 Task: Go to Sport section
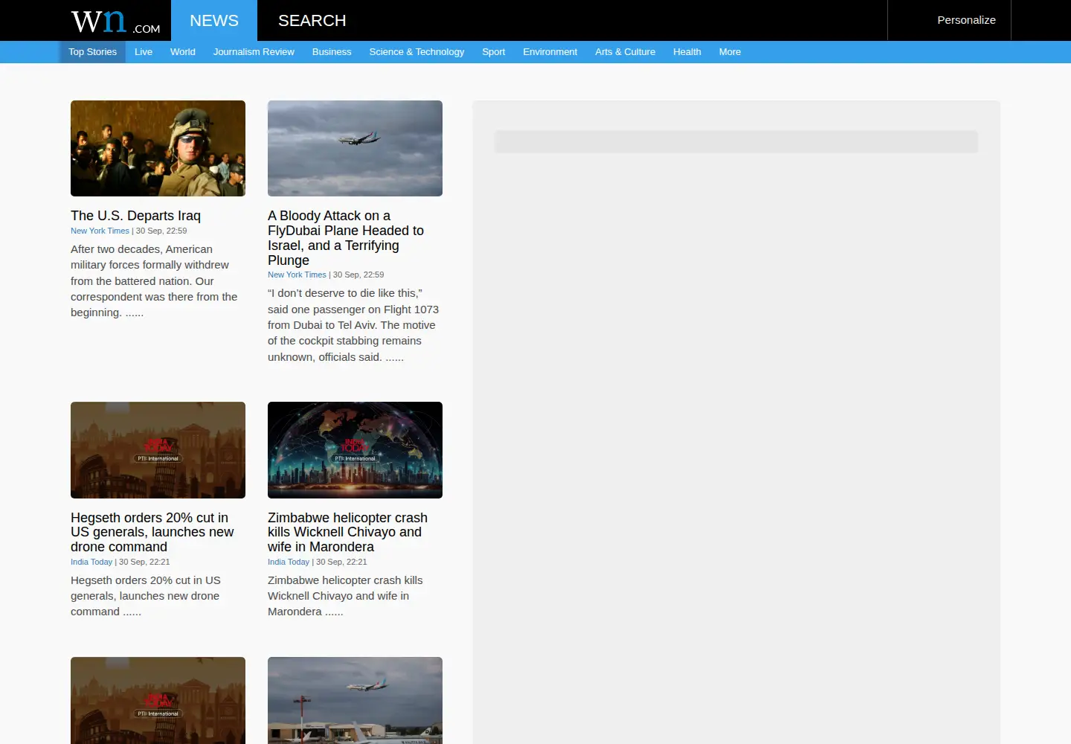pyautogui.click(x=493, y=52)
